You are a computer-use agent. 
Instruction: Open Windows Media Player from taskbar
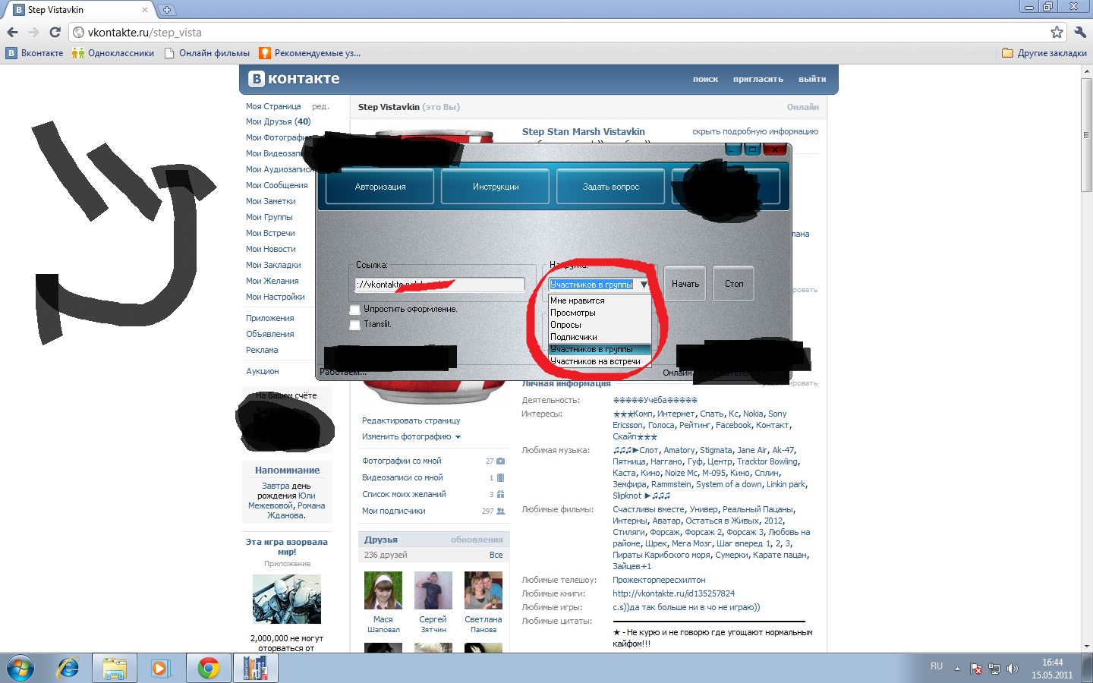159,668
